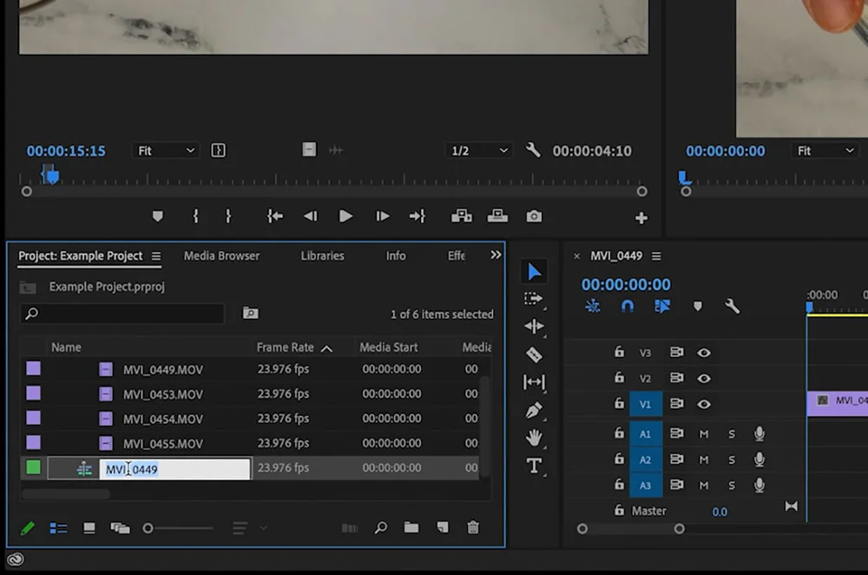Select the Pen tool
Screen dimensions: 868x575
click(534, 410)
